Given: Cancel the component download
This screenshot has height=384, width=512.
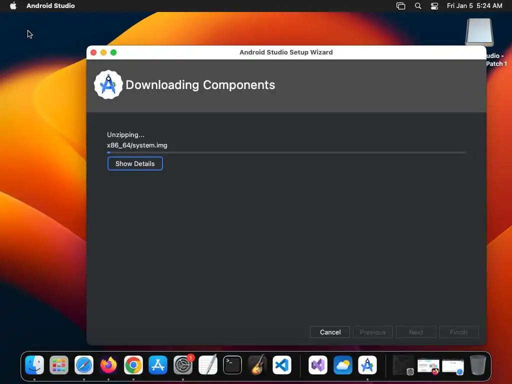Looking at the screenshot, I should (330, 332).
